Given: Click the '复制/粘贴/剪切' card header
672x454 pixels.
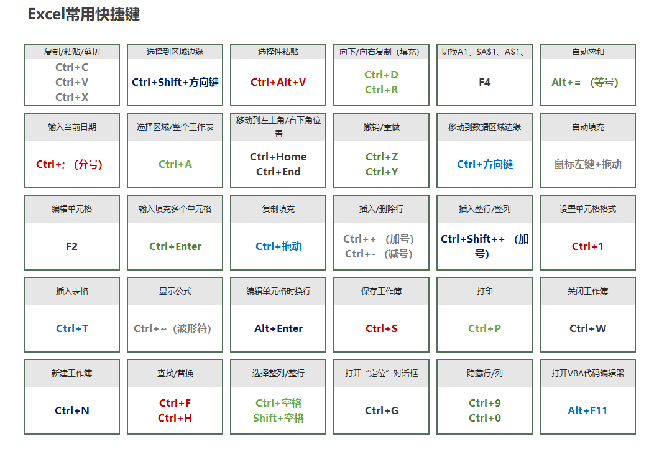Looking at the screenshot, I should point(71,52).
